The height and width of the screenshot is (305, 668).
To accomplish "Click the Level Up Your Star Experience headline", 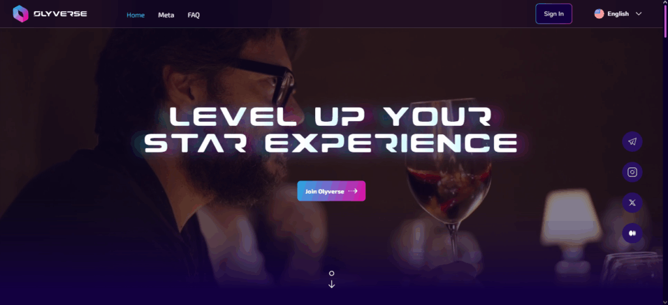I will (331, 129).
